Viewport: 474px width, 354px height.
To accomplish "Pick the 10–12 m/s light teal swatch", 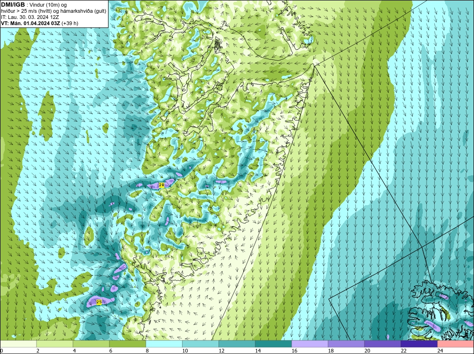I will click(201, 344).
